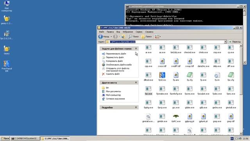
Task: Select the gmkdir.exe file icon
Action: pos(162,116)
